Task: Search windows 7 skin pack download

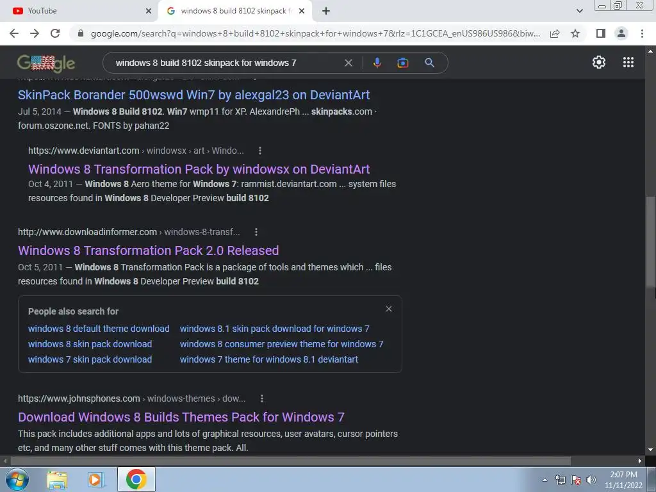Action: [90, 360]
